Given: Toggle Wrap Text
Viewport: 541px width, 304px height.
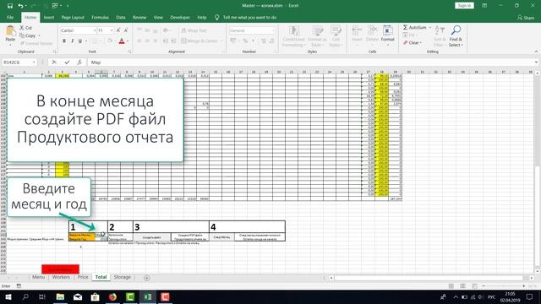Looking at the screenshot, I should 194,30.
